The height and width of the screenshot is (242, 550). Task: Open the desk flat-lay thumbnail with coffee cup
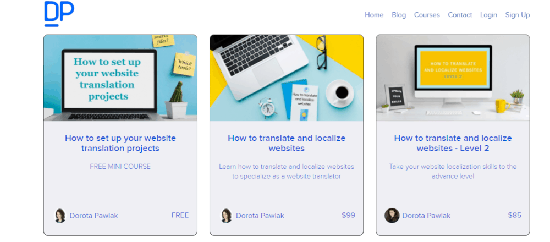(x=287, y=78)
